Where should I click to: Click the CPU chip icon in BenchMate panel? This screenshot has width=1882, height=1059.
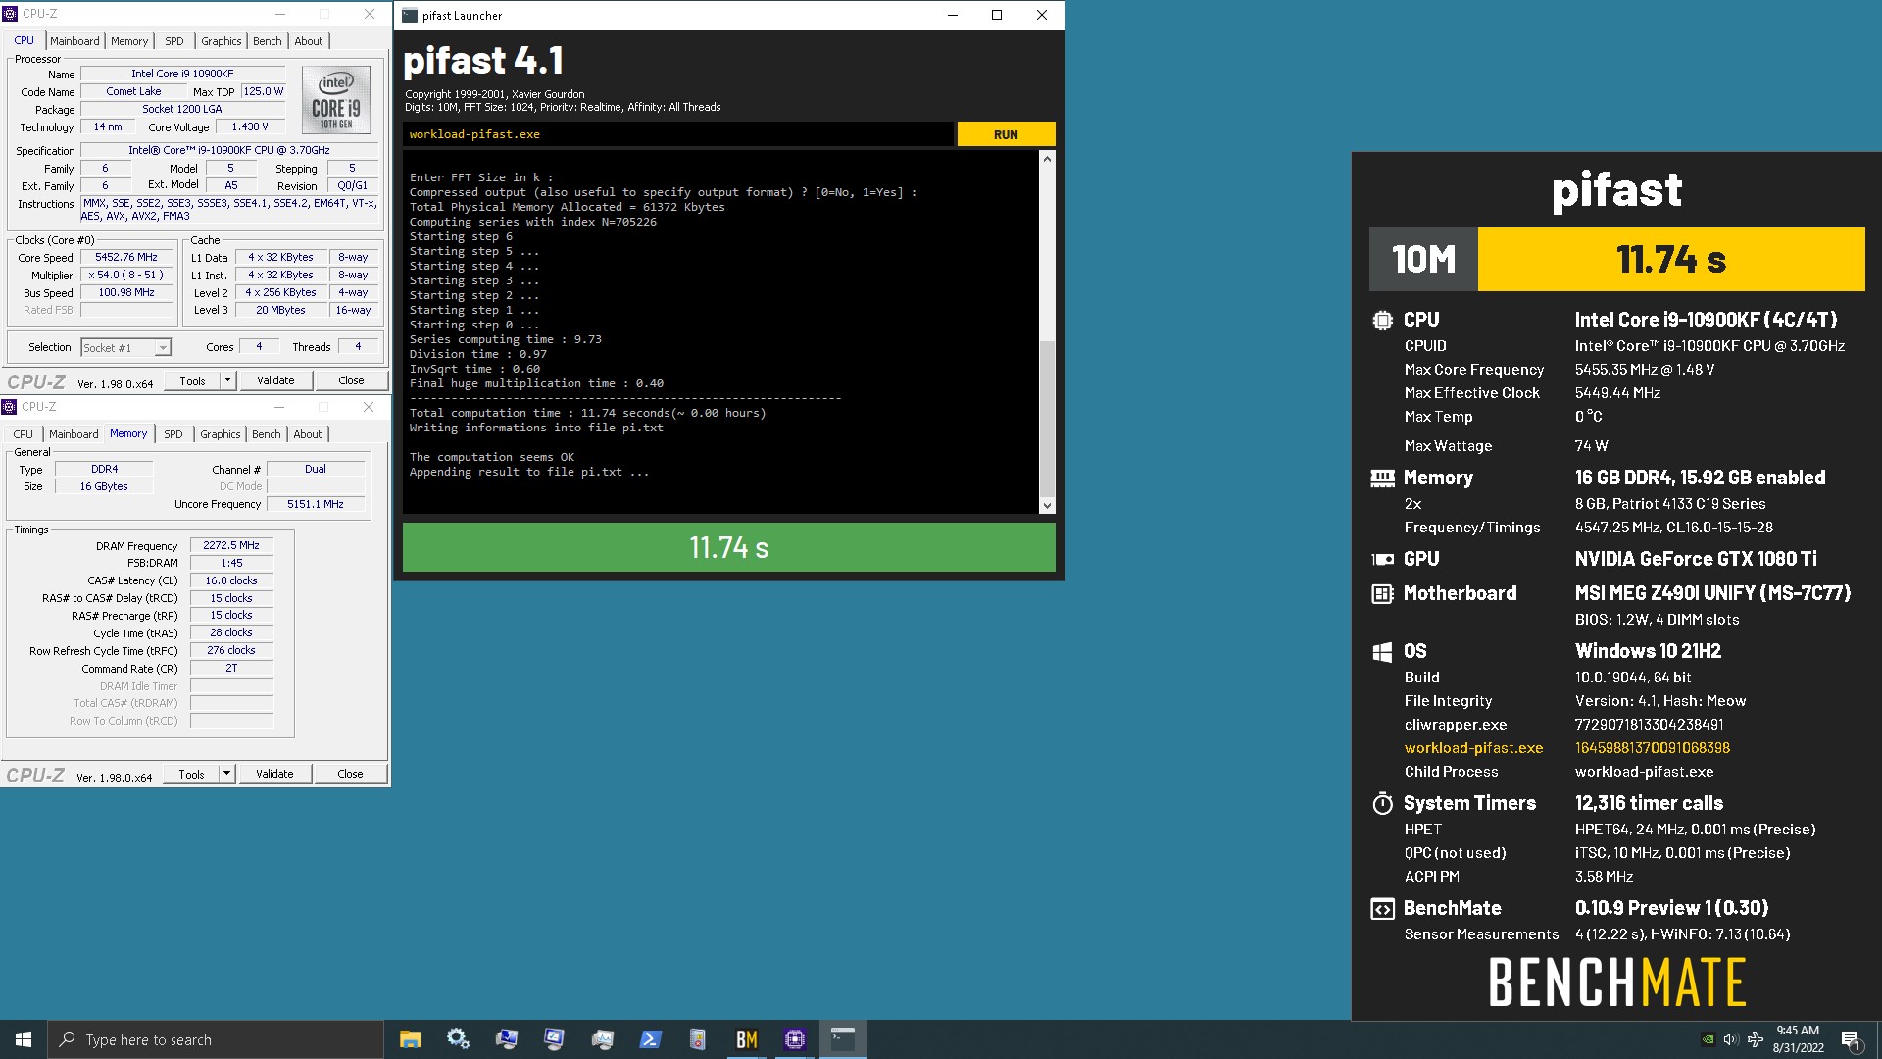[x=1382, y=320]
